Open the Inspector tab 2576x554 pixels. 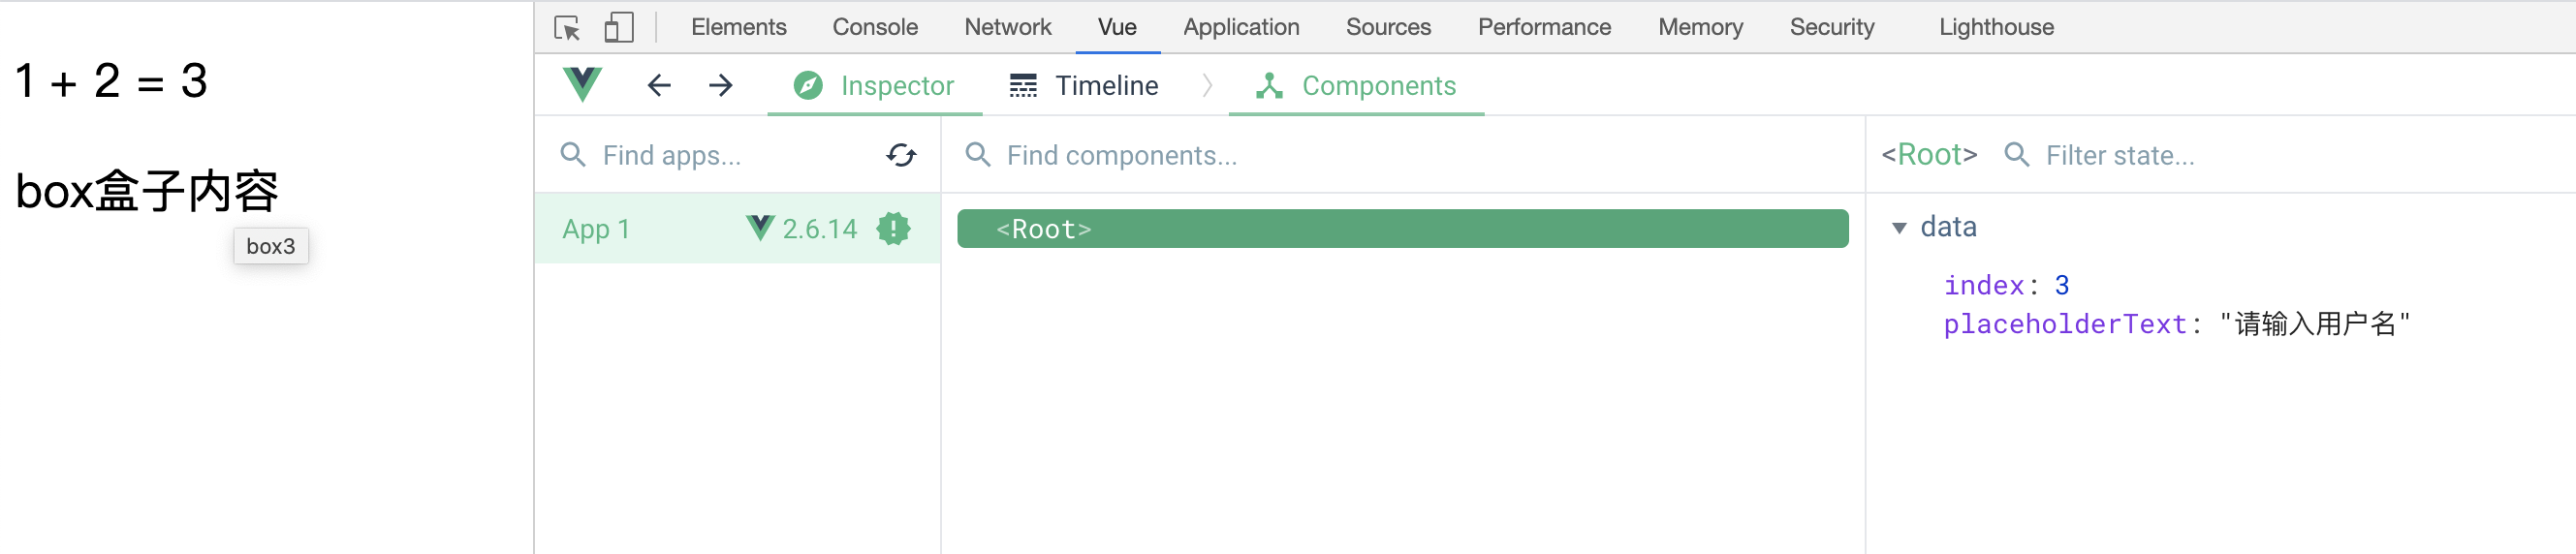(x=873, y=86)
